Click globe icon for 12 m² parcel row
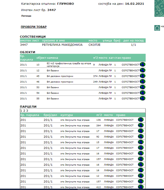The image size is (164, 190). (141, 176)
